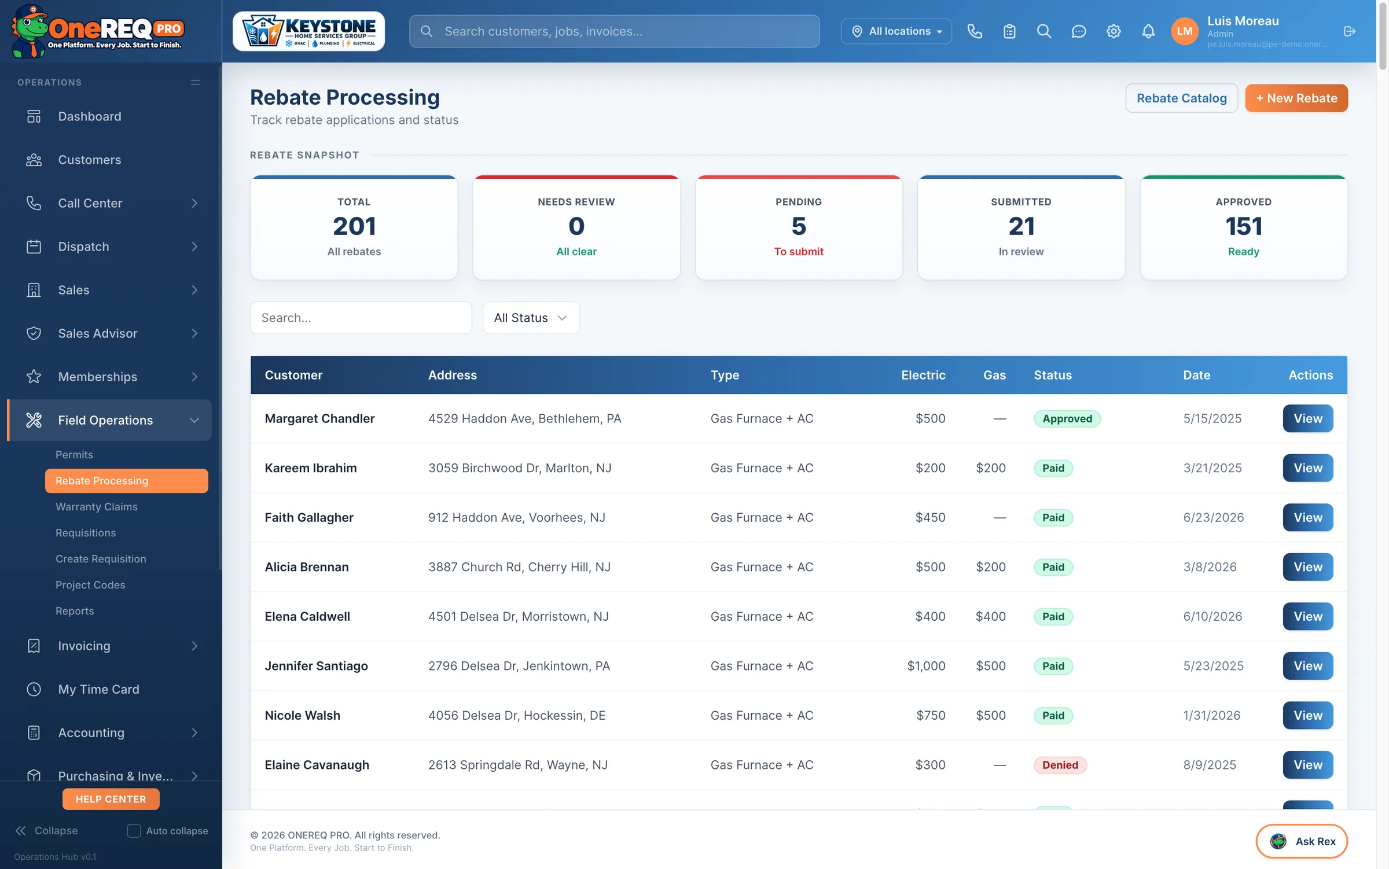
Task: Click the OneREQ Pro logo
Action: (97, 31)
